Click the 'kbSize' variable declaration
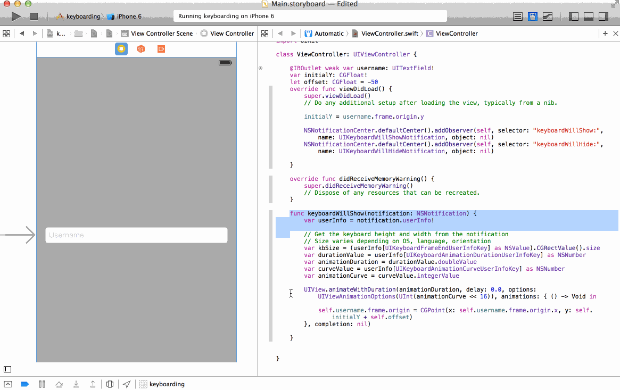 [328, 248]
